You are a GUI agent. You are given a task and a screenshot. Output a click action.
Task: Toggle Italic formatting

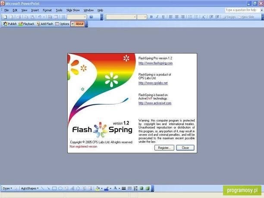(x=157, y=17)
